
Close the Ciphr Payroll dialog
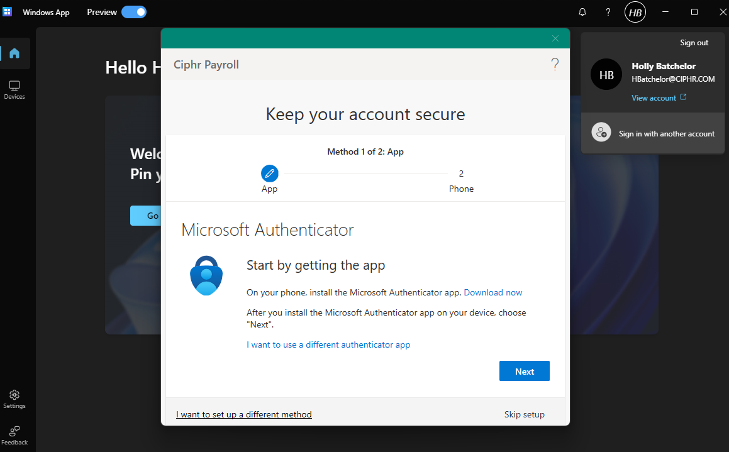pyautogui.click(x=555, y=38)
